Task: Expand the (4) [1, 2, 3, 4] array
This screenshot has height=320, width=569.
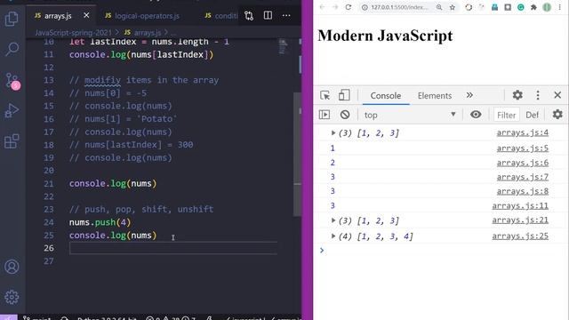Action: click(x=333, y=236)
